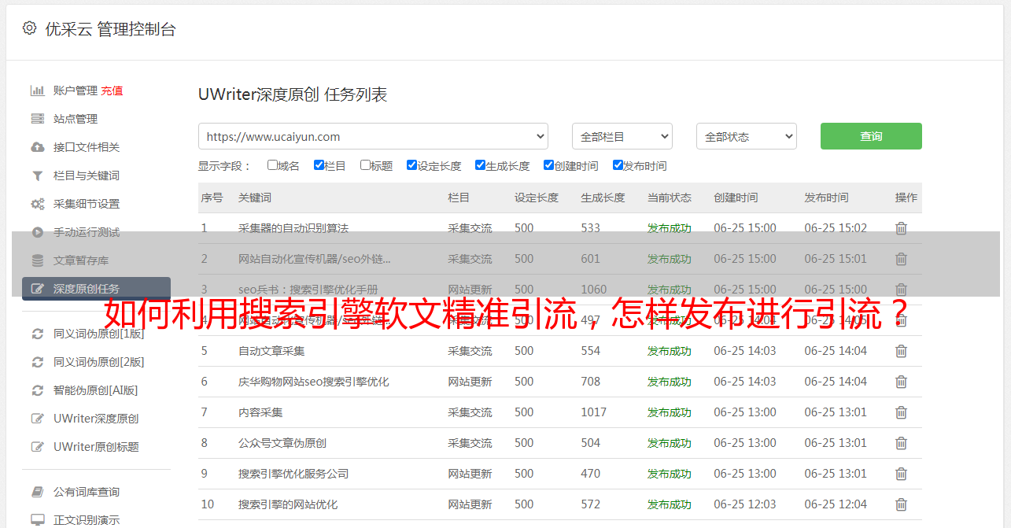
Task: Click the server icon next to 站点管理
Action: [x=37, y=119]
